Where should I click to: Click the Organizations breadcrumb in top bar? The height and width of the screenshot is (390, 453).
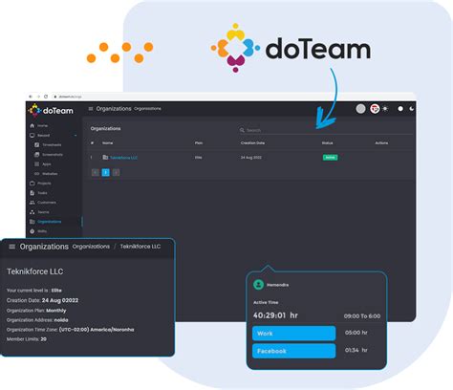147,109
